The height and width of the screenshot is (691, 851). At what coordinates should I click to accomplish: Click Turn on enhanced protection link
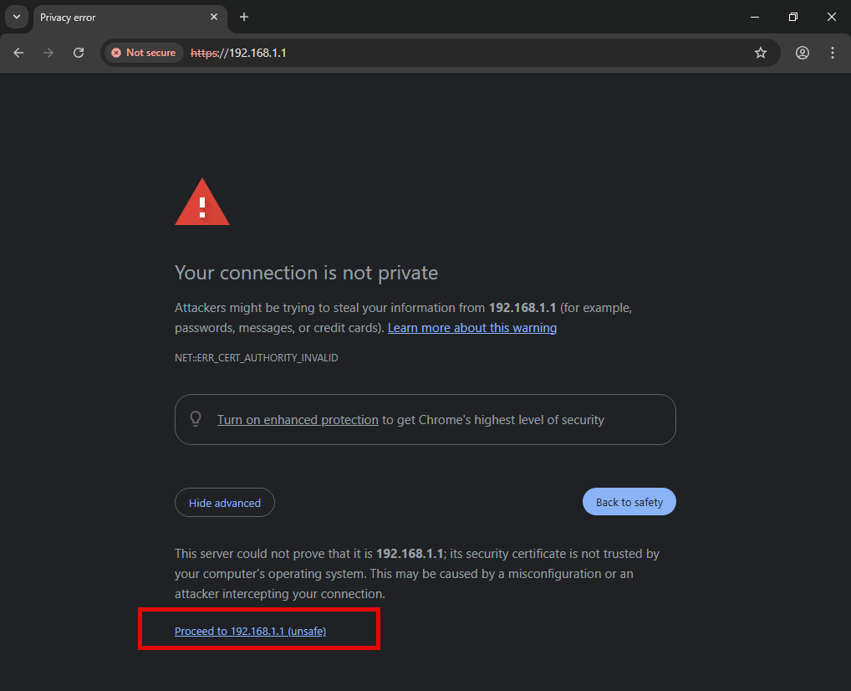coord(298,420)
